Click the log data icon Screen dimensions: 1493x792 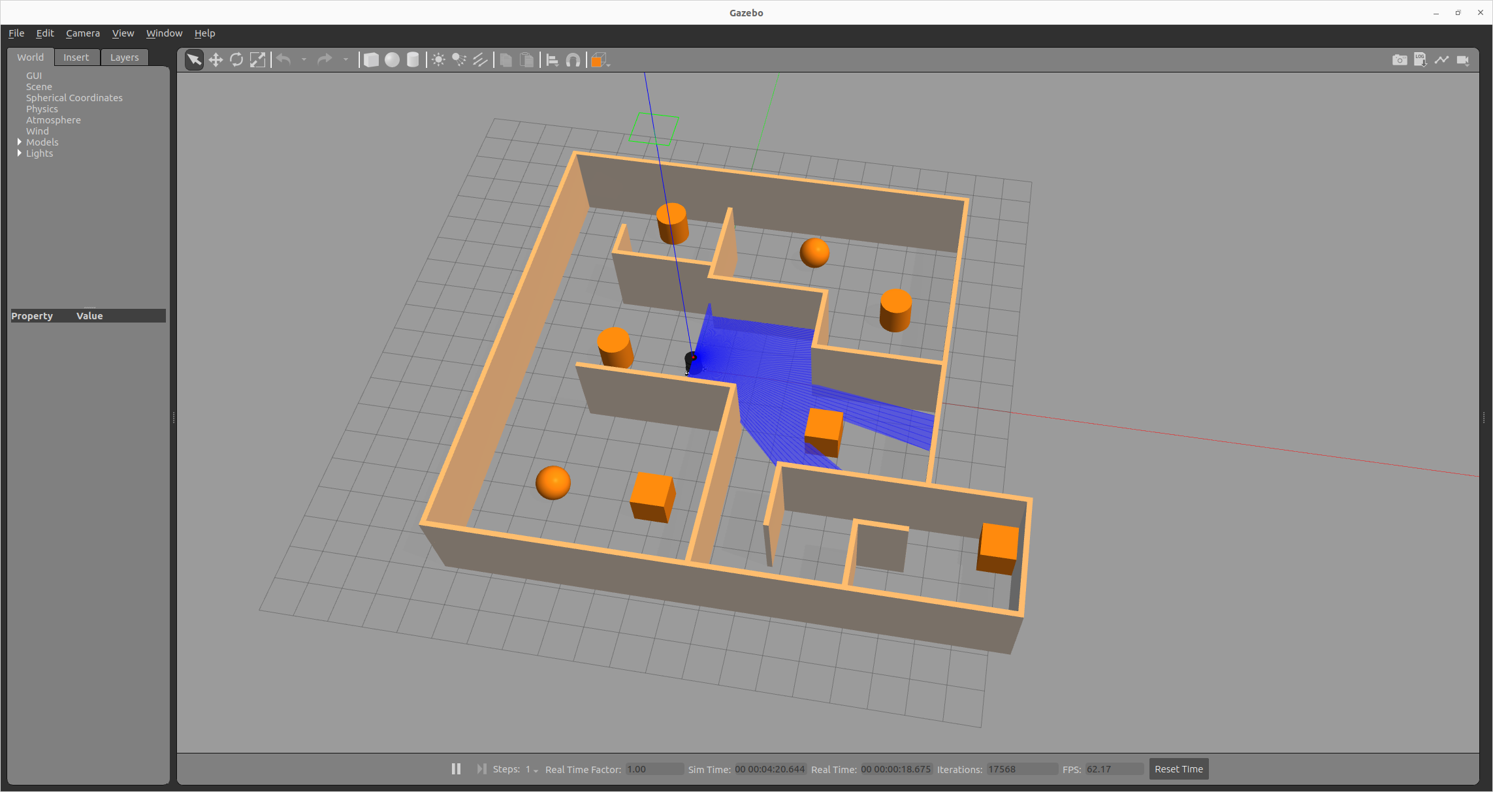[1421, 60]
